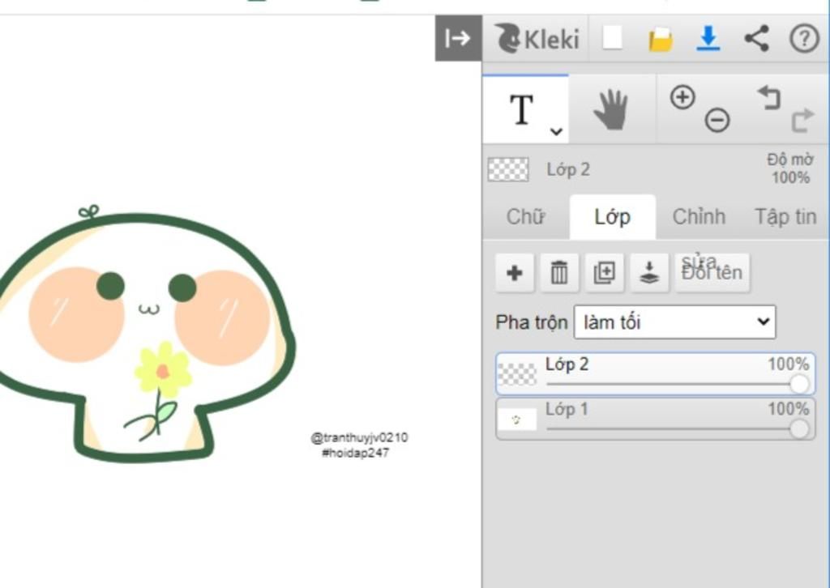830x588 pixels.
Task: Zoom in with the plus magnifier
Action: [682, 97]
